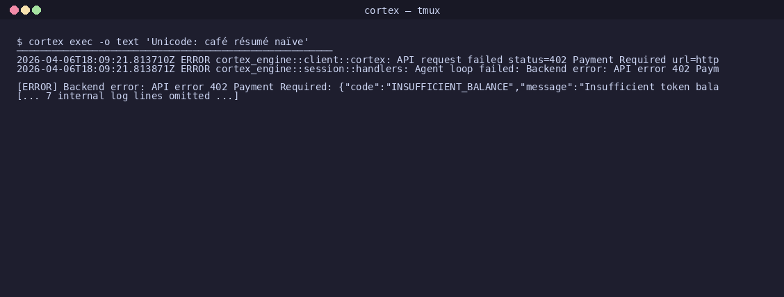Click the horizontal separator line under the command
784x297 pixels.
click(x=174, y=51)
